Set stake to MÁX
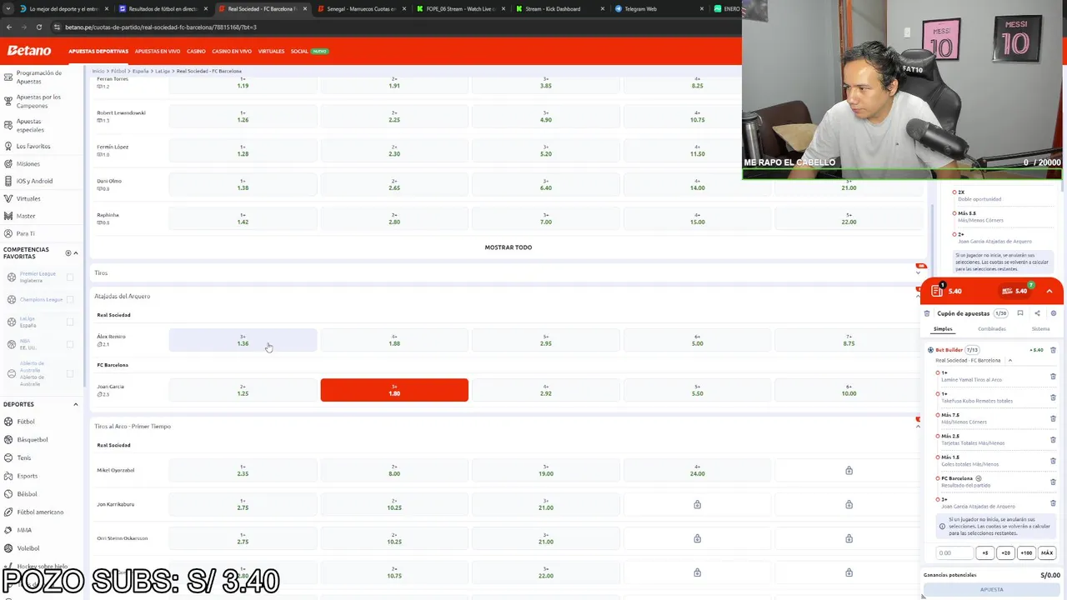This screenshot has height=600, width=1067. (1047, 552)
